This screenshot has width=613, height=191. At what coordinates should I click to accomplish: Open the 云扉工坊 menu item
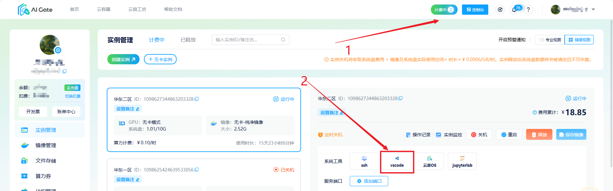pyautogui.click(x=137, y=10)
